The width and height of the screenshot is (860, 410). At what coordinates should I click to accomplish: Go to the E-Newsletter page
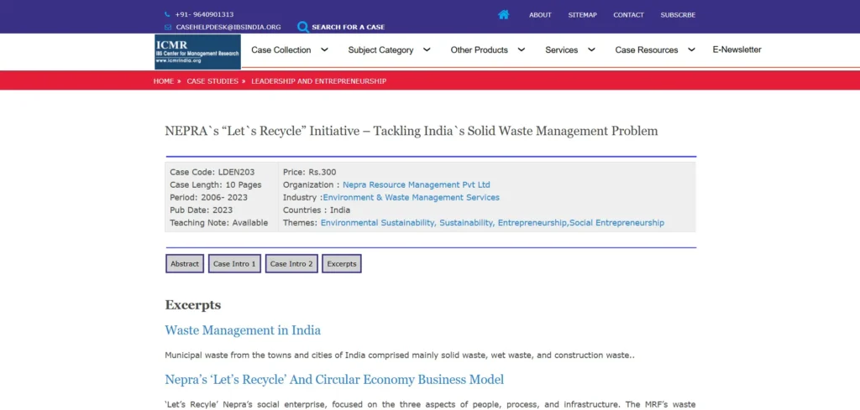[737, 49]
